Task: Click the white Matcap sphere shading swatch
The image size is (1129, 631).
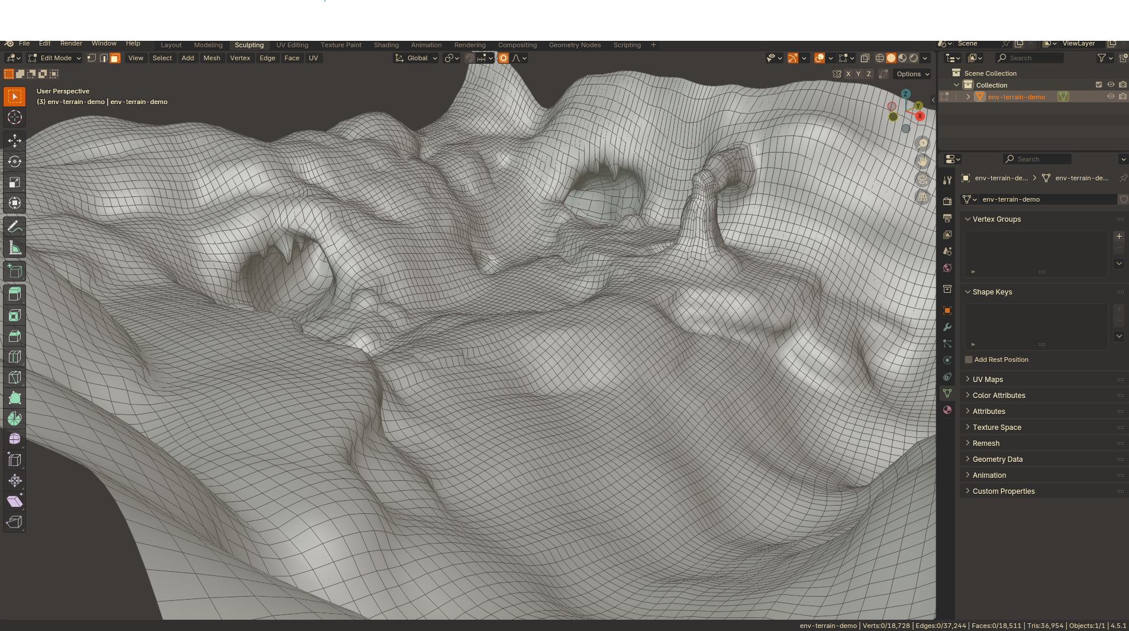Action: [891, 58]
